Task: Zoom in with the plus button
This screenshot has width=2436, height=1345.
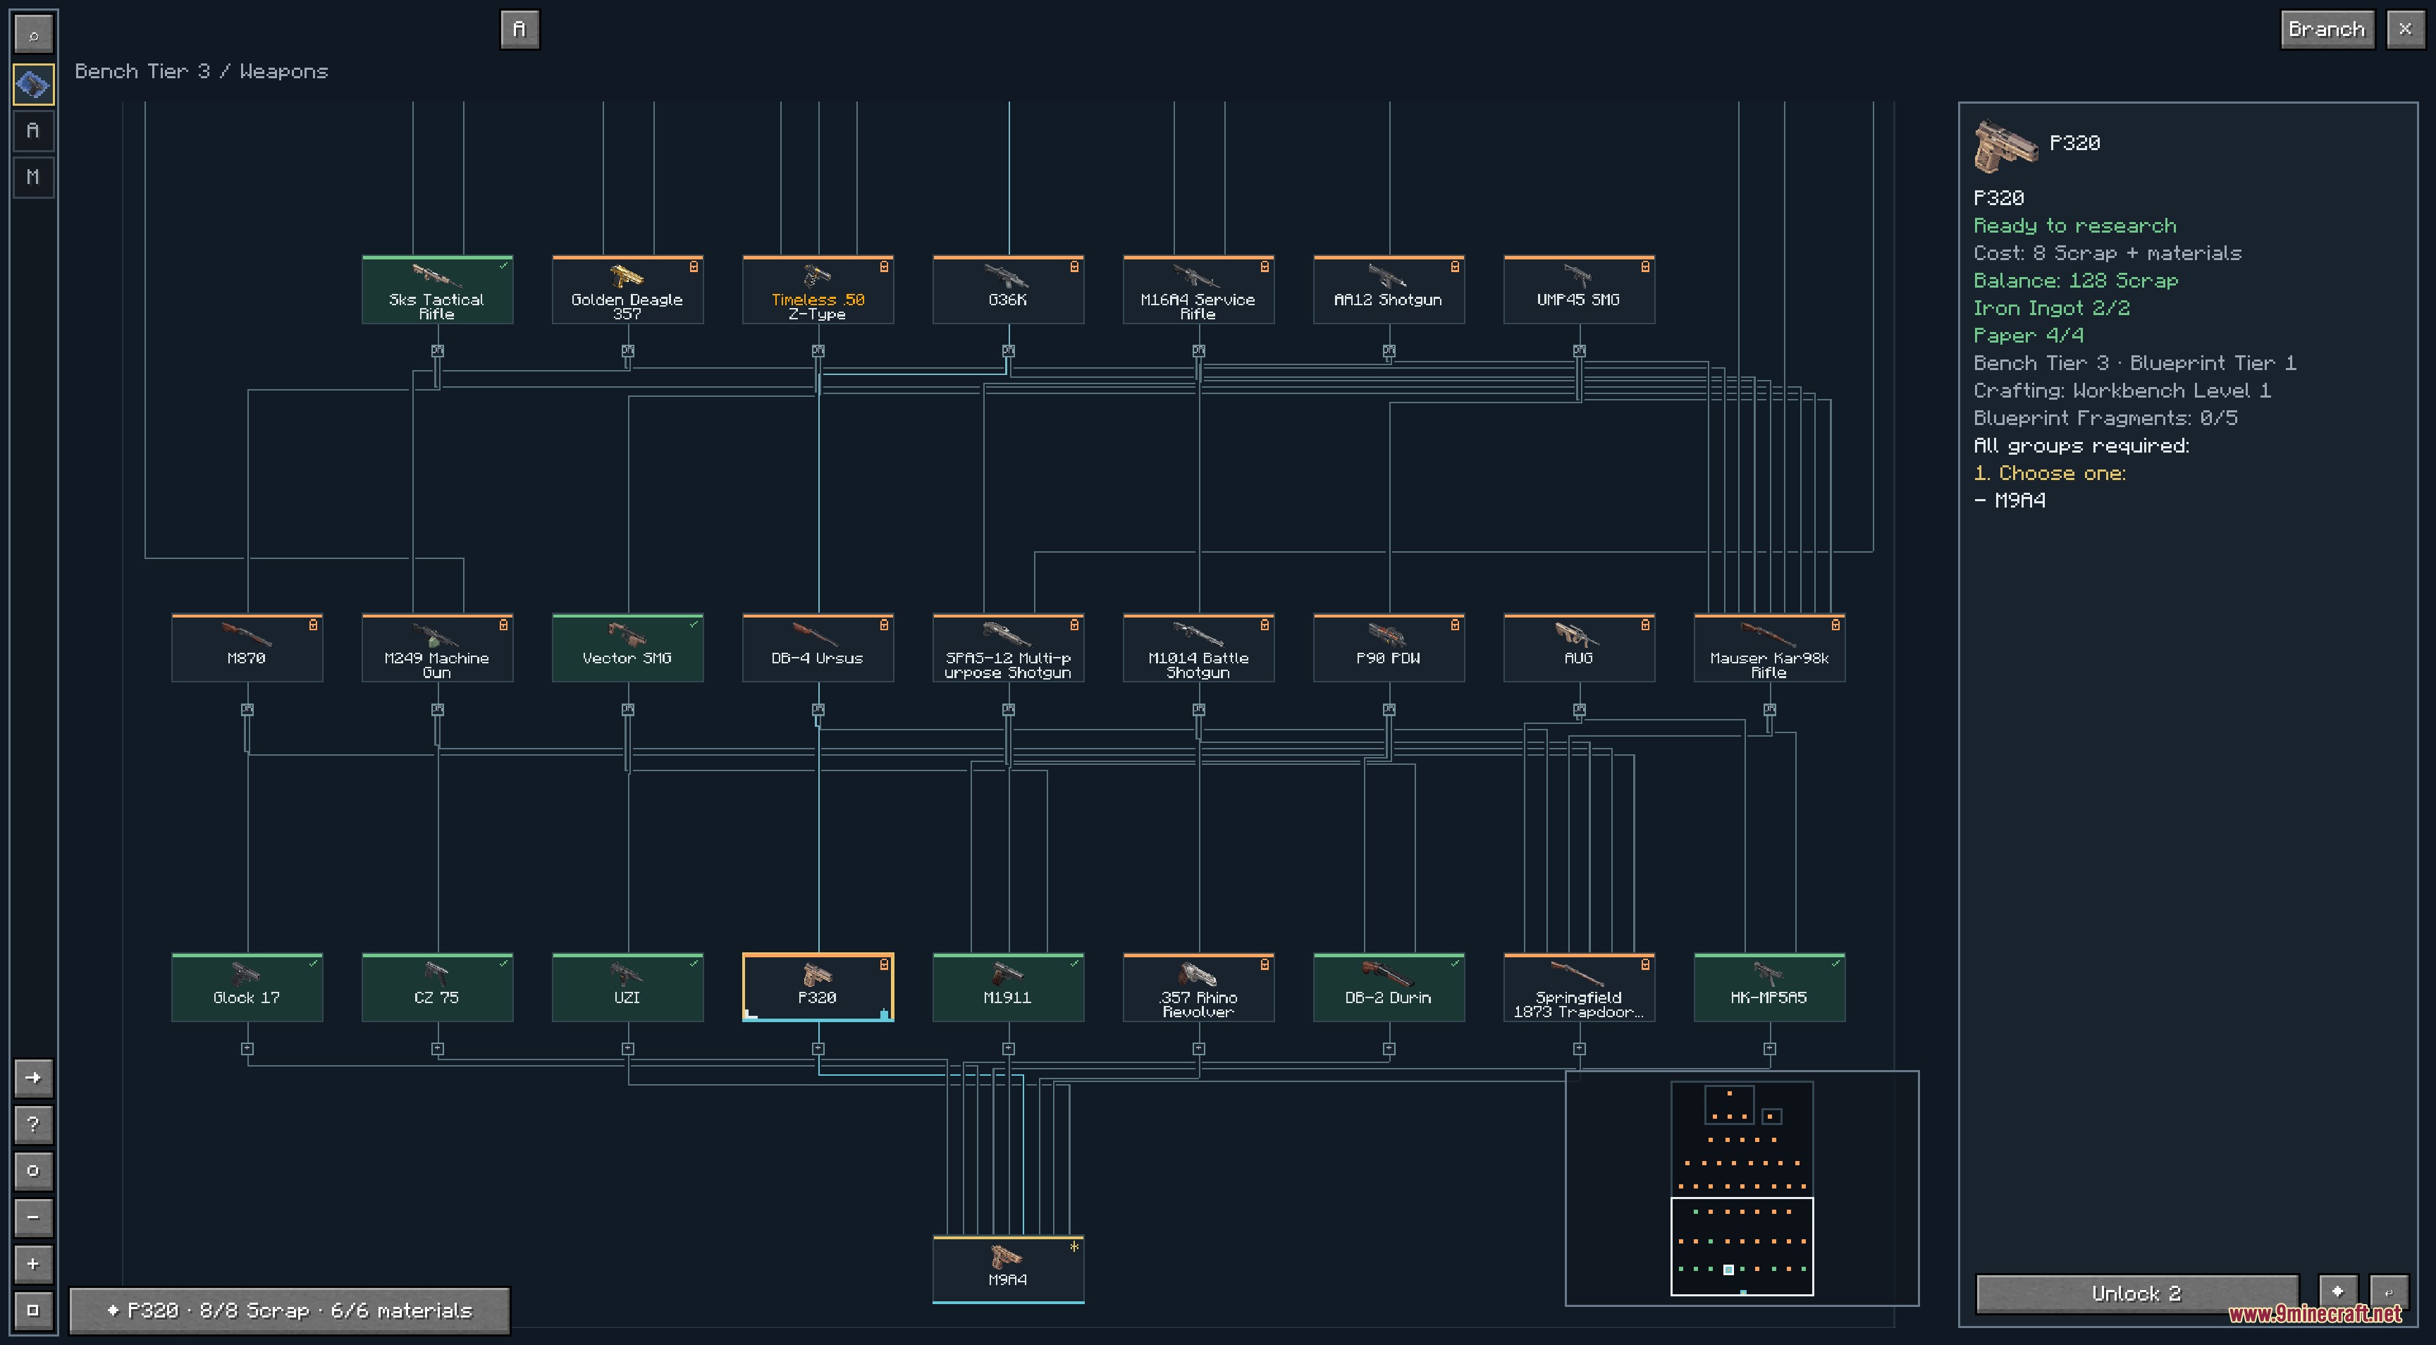Action: 33,1263
